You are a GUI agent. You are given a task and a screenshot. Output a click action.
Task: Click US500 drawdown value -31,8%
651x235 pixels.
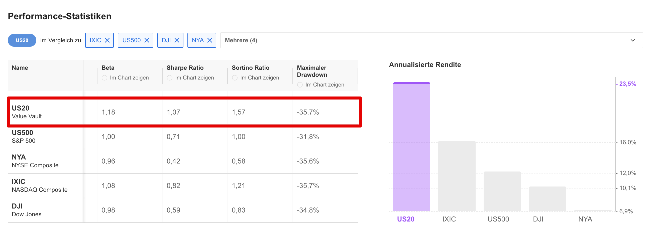point(308,137)
